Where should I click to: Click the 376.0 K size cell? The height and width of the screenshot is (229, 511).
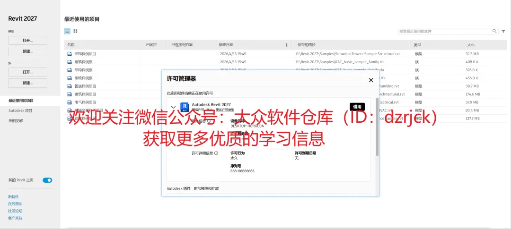tap(472, 70)
